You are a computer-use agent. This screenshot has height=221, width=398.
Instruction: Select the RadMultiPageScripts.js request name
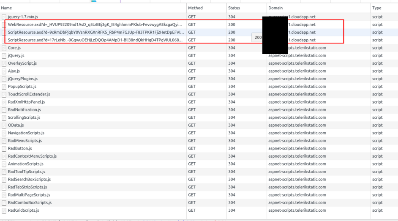(x=29, y=195)
